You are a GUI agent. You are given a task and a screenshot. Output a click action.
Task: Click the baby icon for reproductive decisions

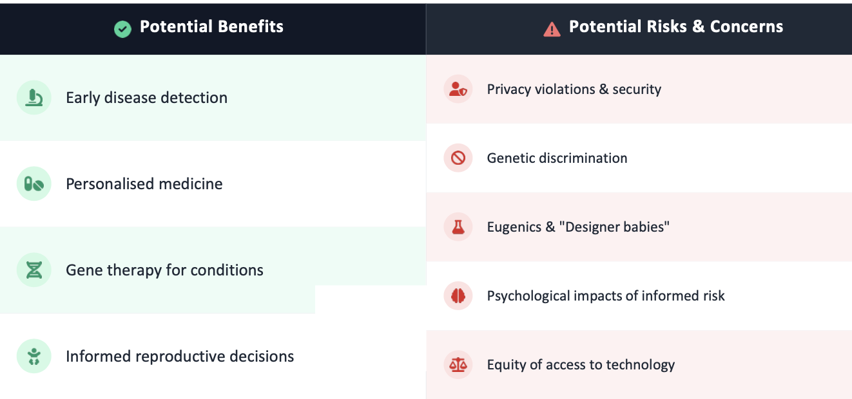click(x=34, y=356)
